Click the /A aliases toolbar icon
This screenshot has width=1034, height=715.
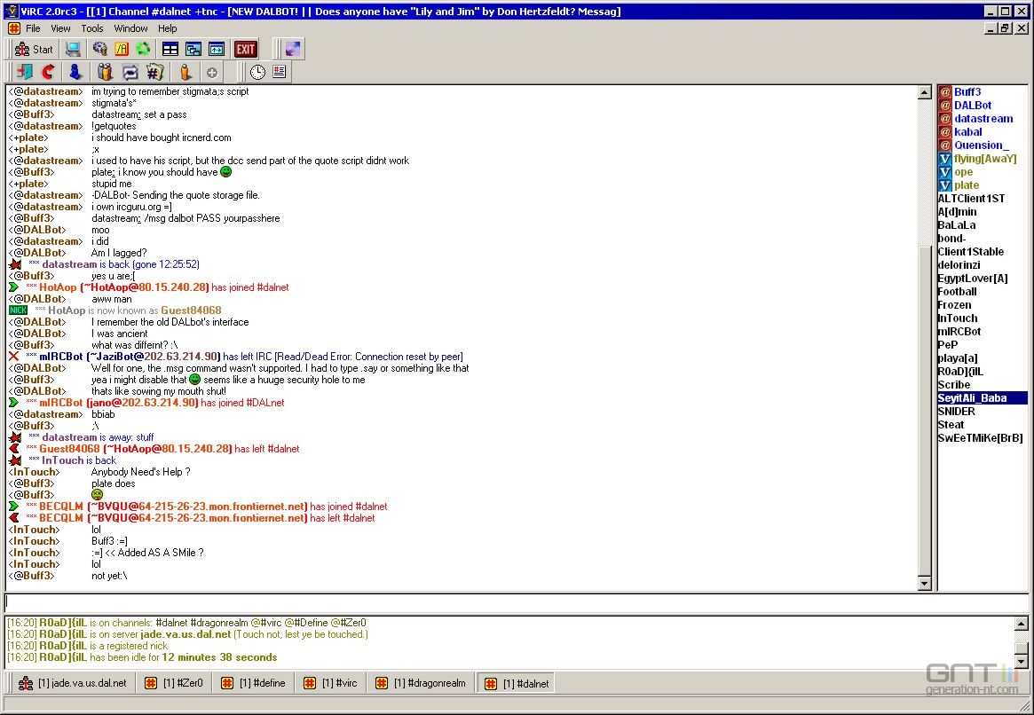click(122, 50)
